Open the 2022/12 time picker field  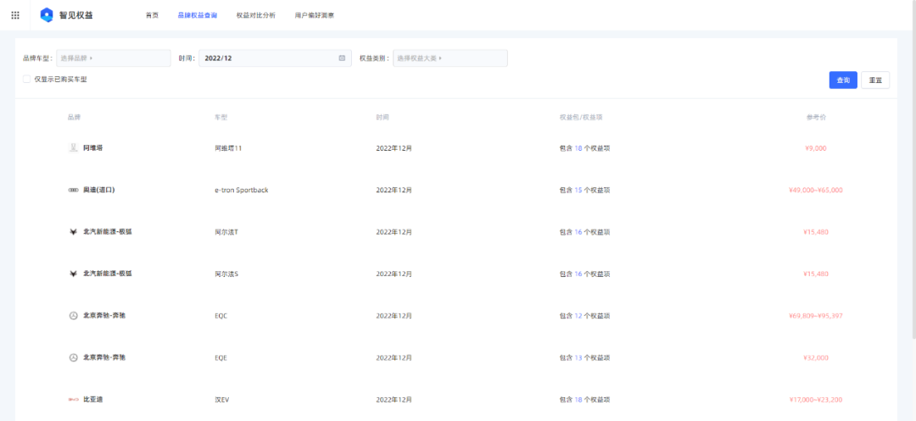click(275, 58)
